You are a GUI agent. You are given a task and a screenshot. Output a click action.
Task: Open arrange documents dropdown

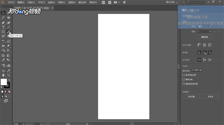pyautogui.click(x=117, y=2)
